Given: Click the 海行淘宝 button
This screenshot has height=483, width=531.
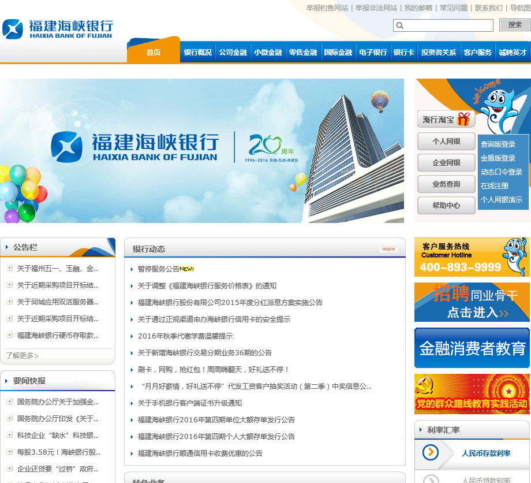Looking at the screenshot, I should [446, 120].
